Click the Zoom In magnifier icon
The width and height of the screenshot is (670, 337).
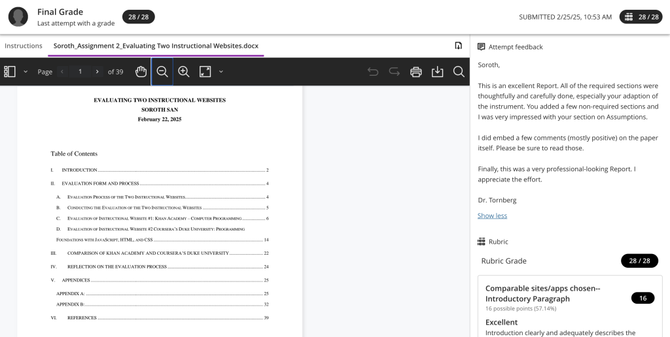pos(184,72)
